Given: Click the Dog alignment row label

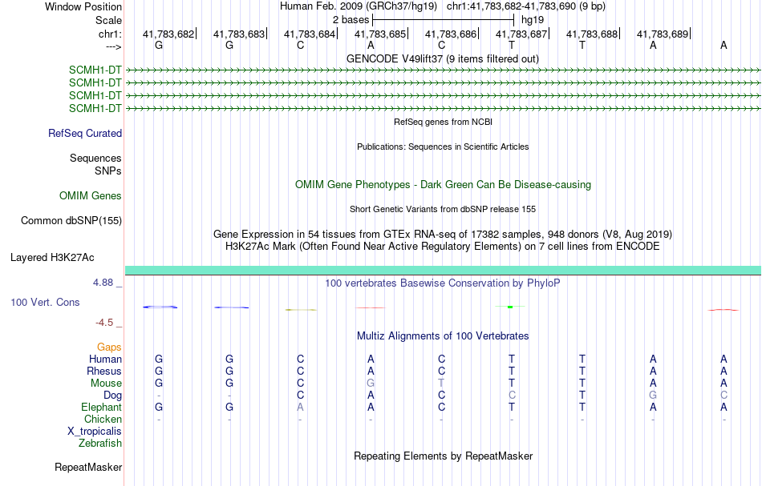Looking at the screenshot, I should [x=113, y=396].
